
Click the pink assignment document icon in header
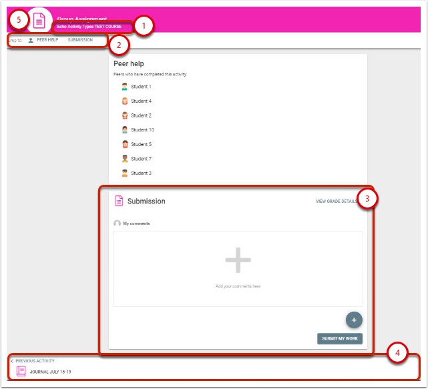click(x=39, y=21)
